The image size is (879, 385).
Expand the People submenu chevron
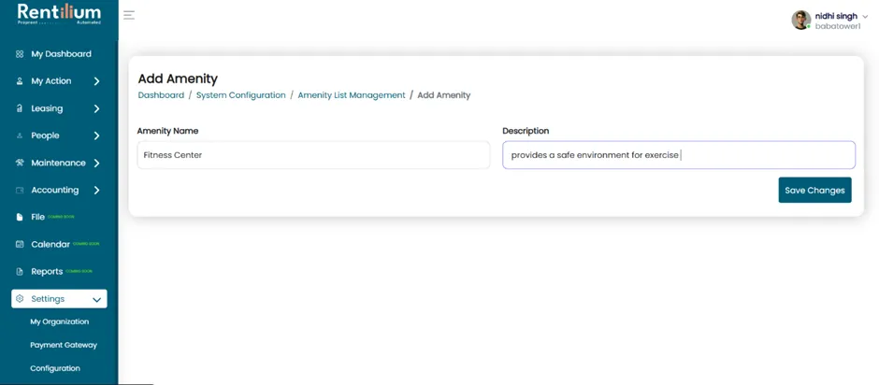coord(96,135)
